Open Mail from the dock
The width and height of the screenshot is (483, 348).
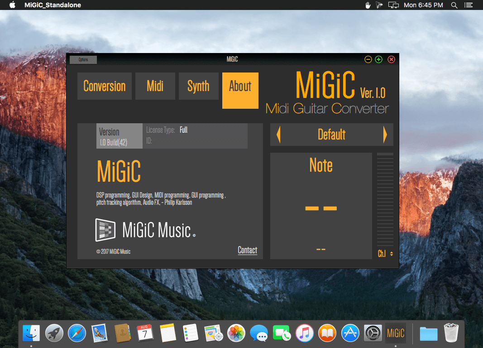[x=100, y=333]
